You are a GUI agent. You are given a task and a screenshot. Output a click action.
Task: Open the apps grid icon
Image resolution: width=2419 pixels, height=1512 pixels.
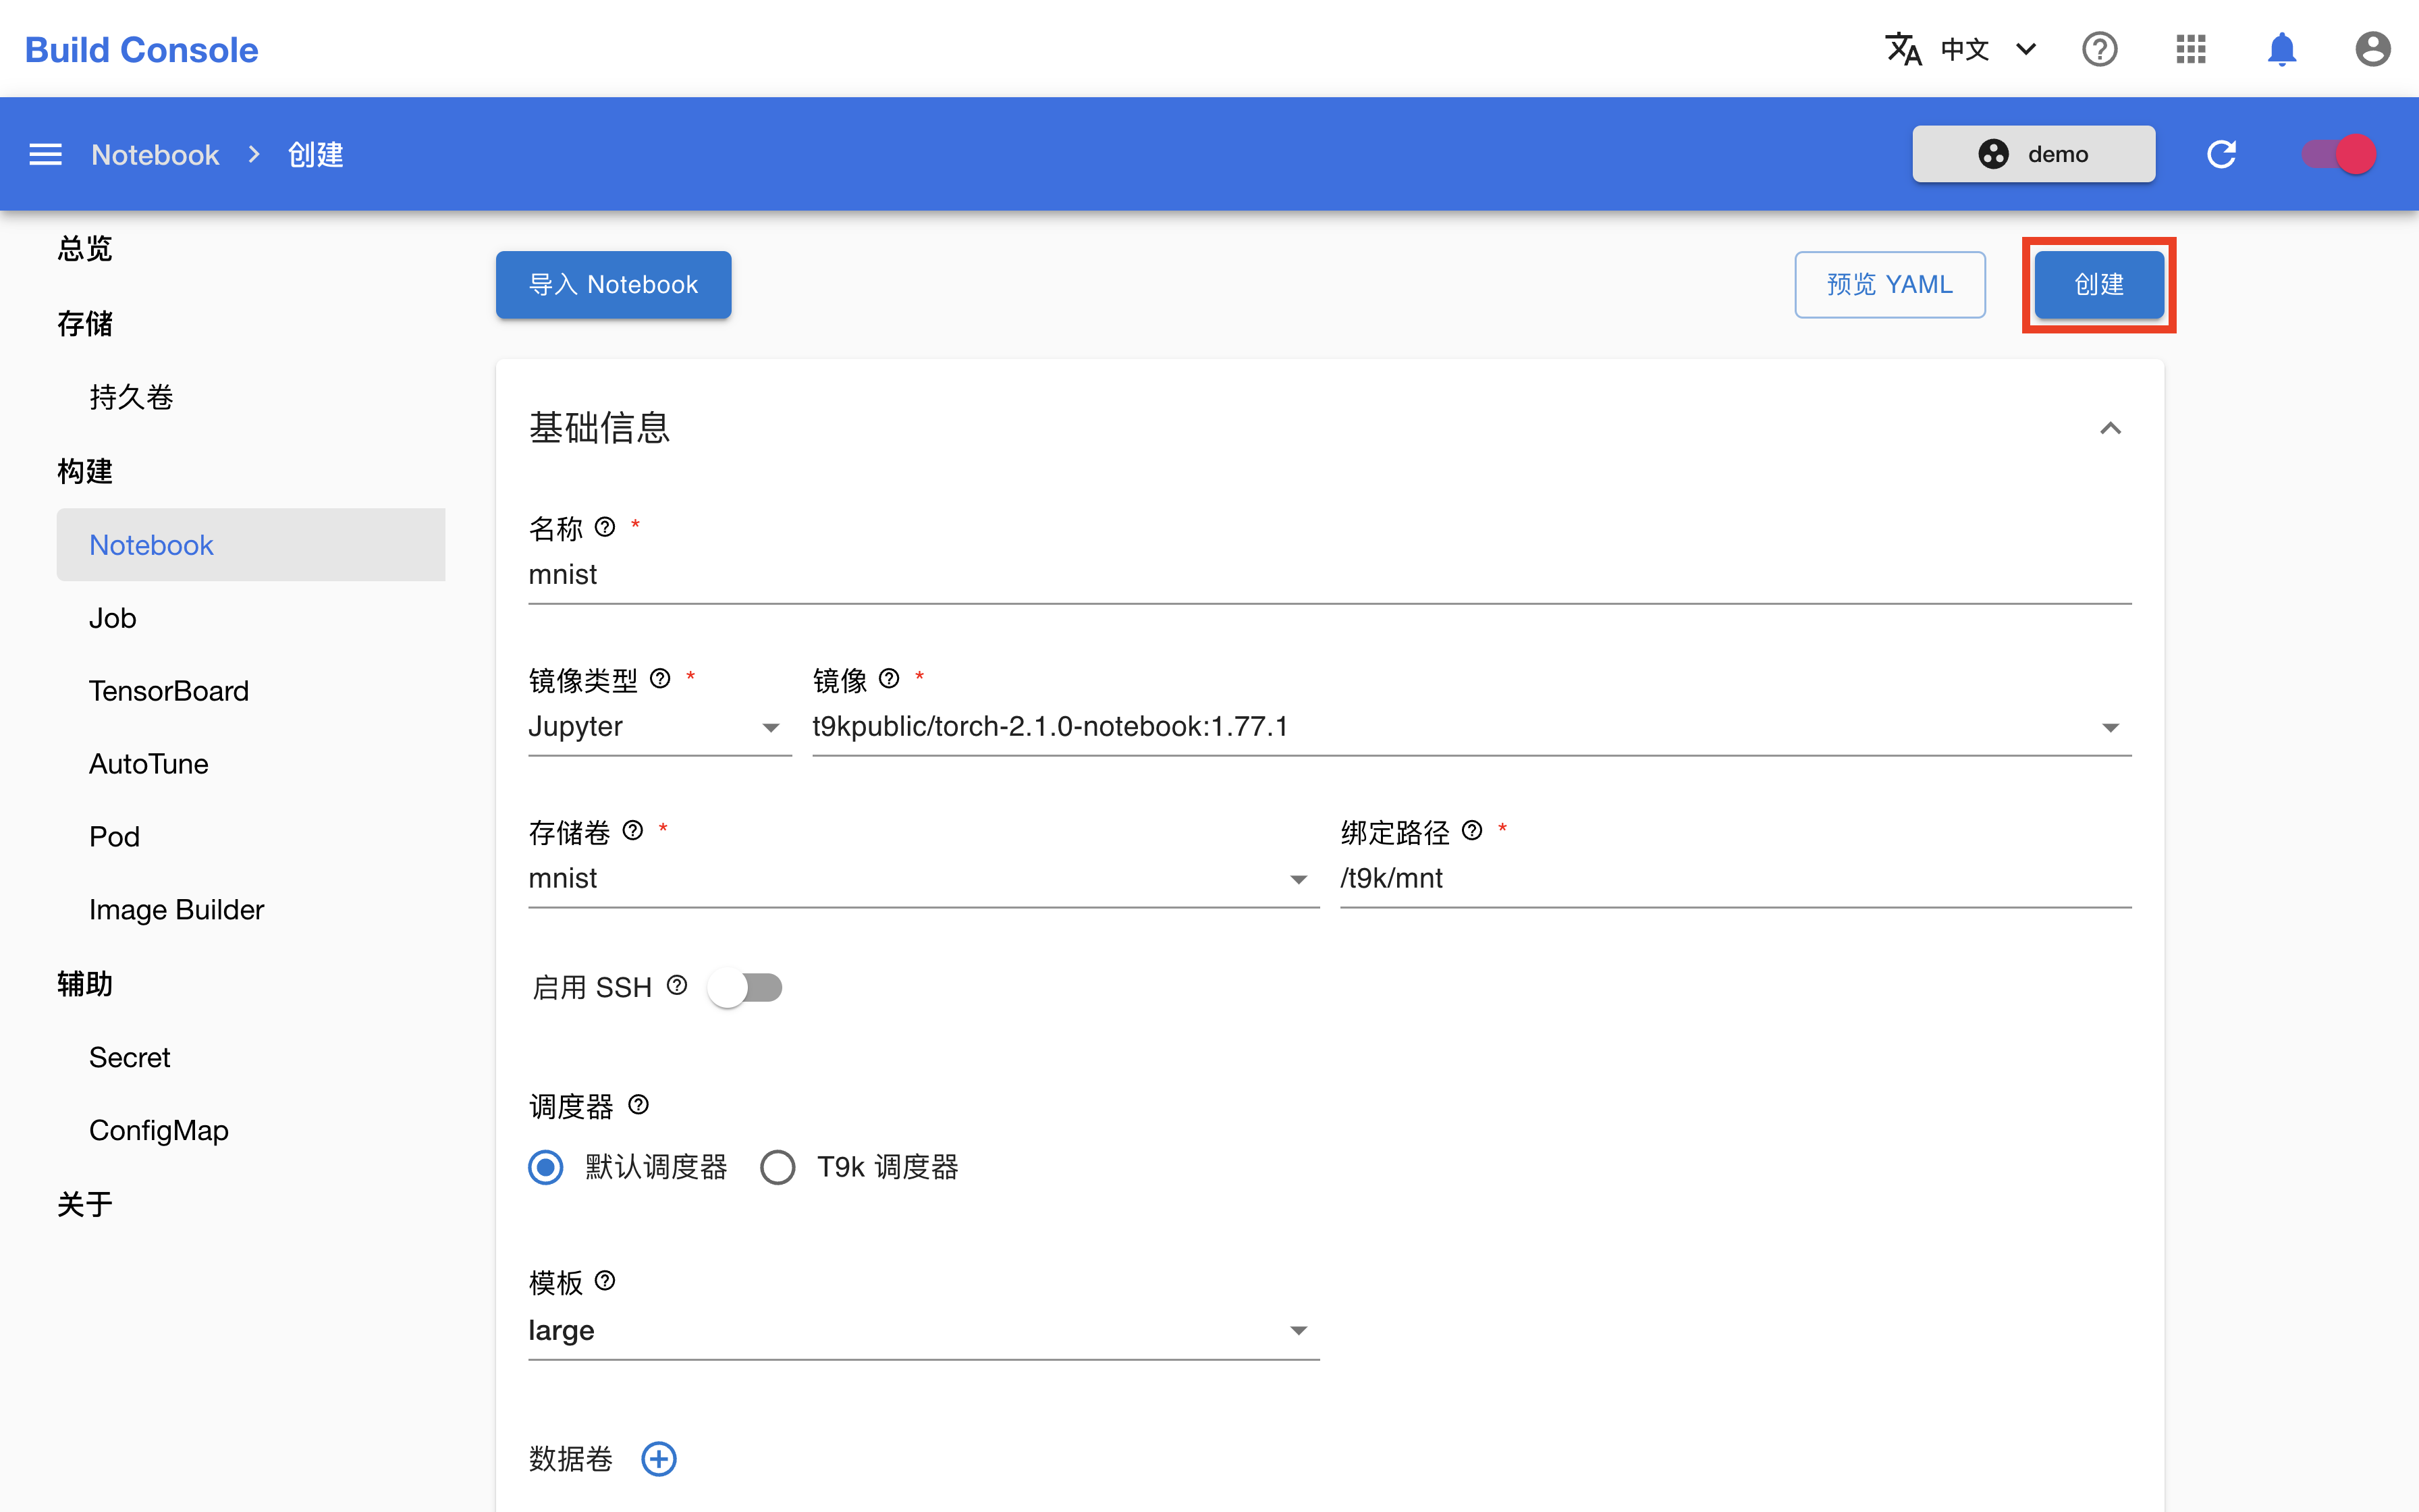[x=2190, y=49]
